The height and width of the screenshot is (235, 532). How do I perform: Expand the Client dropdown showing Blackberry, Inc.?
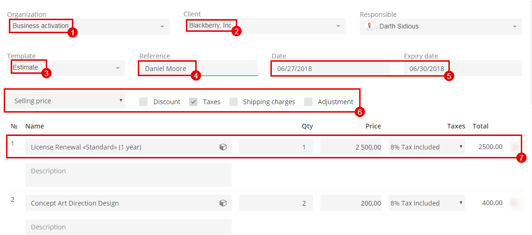[264, 26]
